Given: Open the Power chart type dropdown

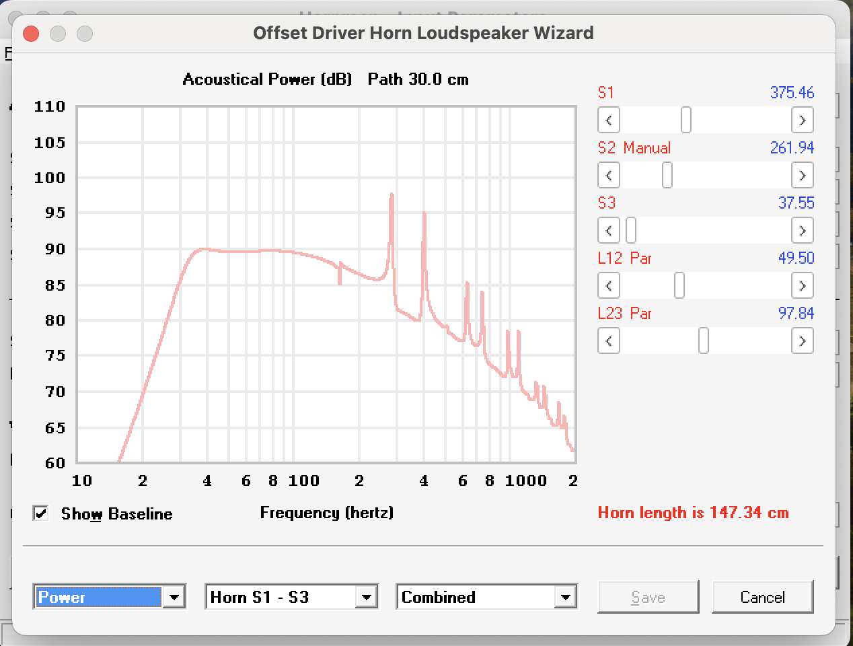Looking at the screenshot, I should click(174, 597).
